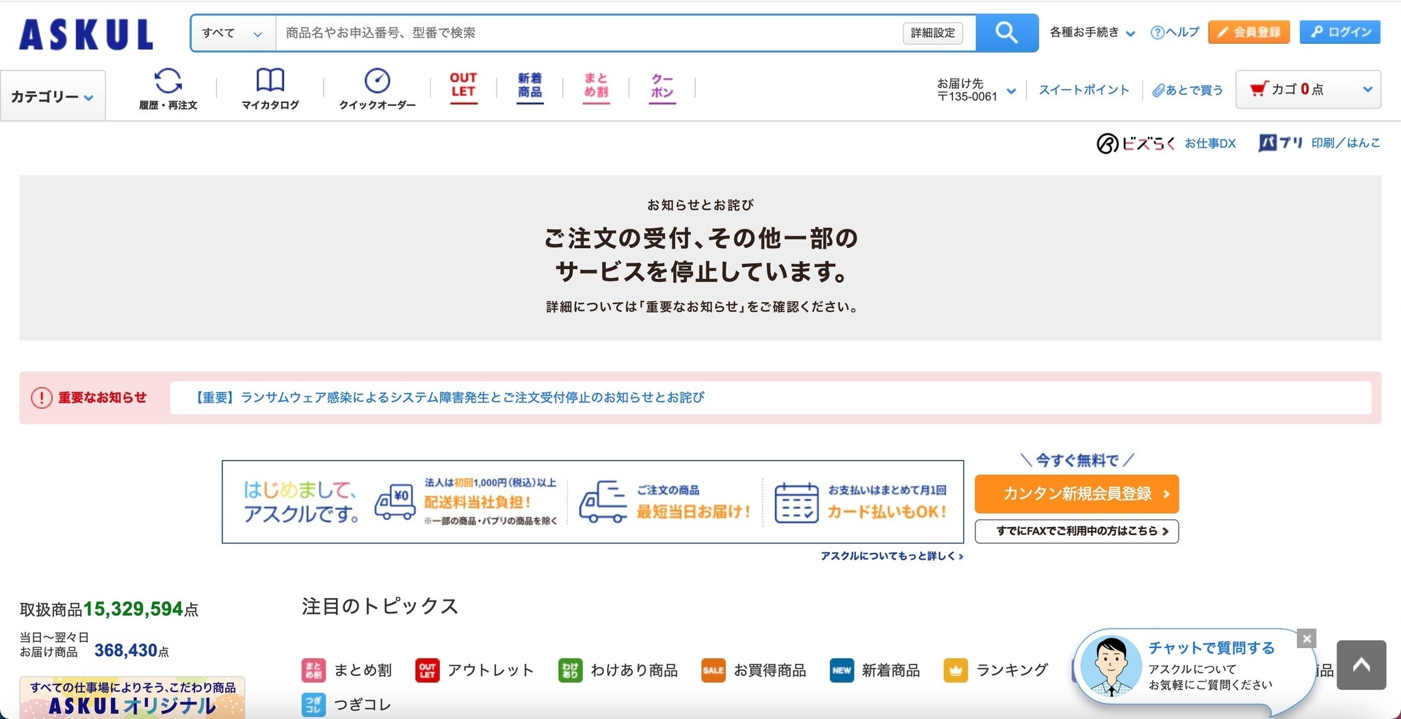The image size is (1401, 719).
Task: Click the ビズらく logo icon
Action: click(1107, 144)
